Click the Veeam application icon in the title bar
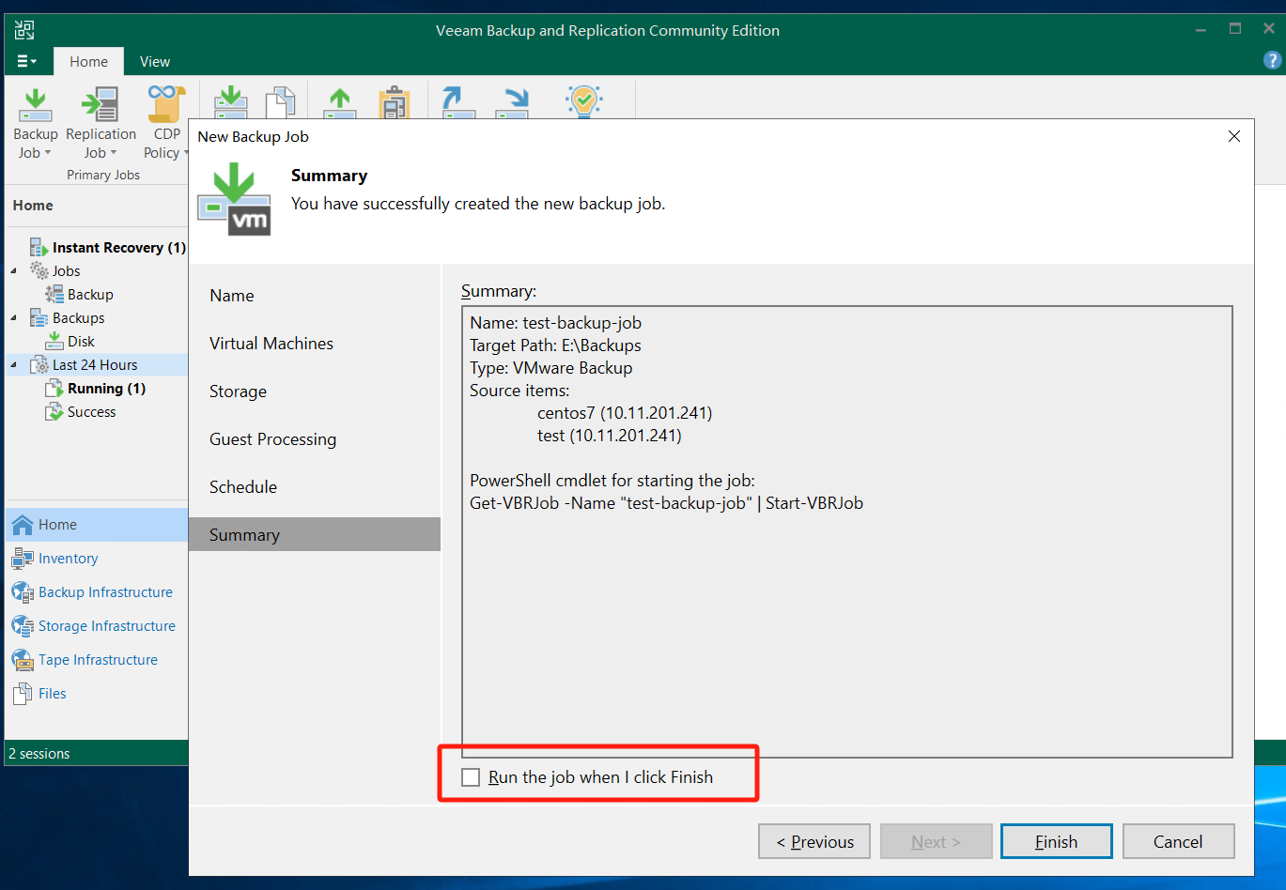The image size is (1286, 890). click(24, 30)
